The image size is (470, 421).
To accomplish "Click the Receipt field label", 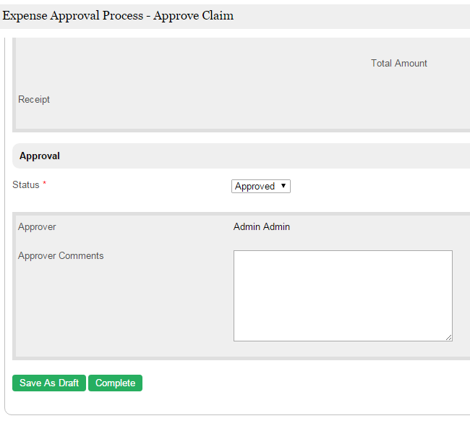I will point(34,100).
